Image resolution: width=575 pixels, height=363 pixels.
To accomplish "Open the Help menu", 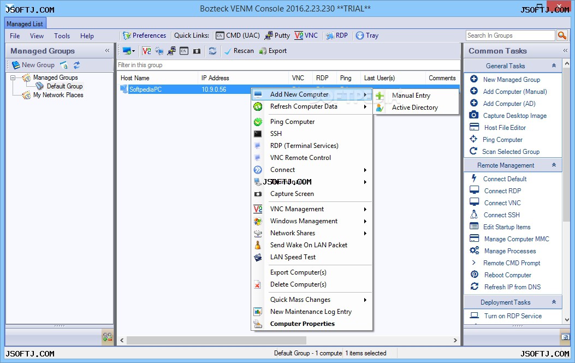I will coord(87,36).
